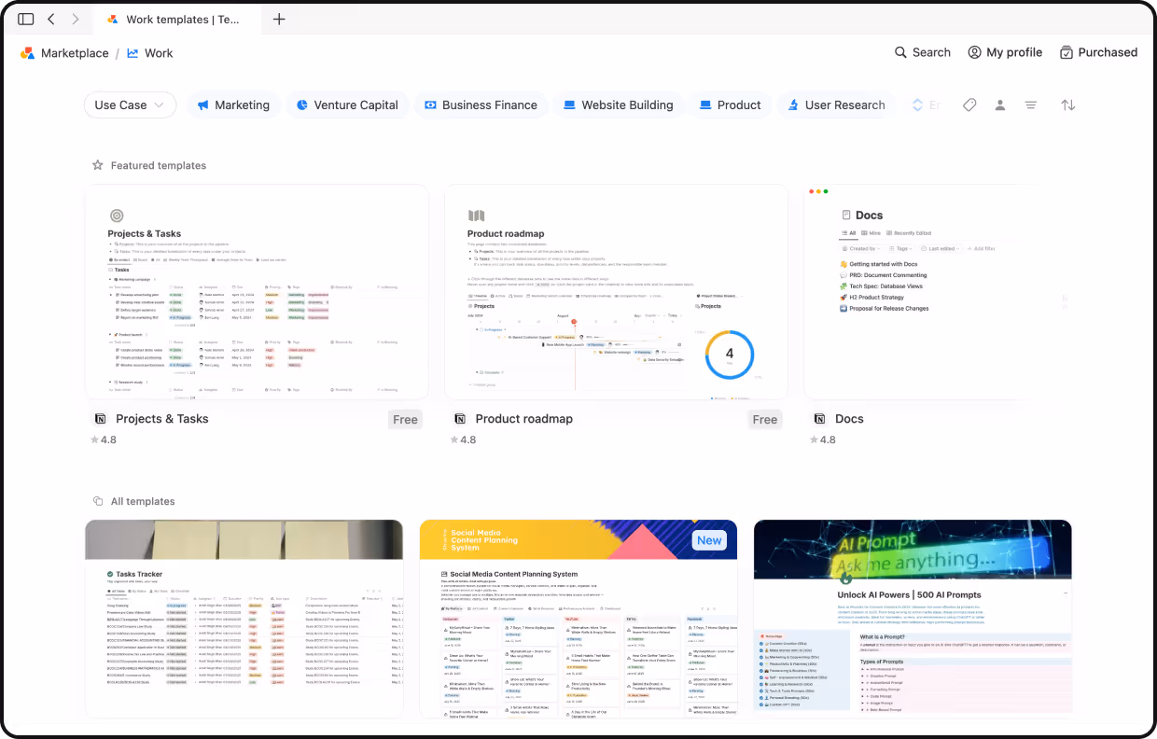Go back with the left arrow
Viewport: 1157px width, 739px height.
pyautogui.click(x=51, y=19)
